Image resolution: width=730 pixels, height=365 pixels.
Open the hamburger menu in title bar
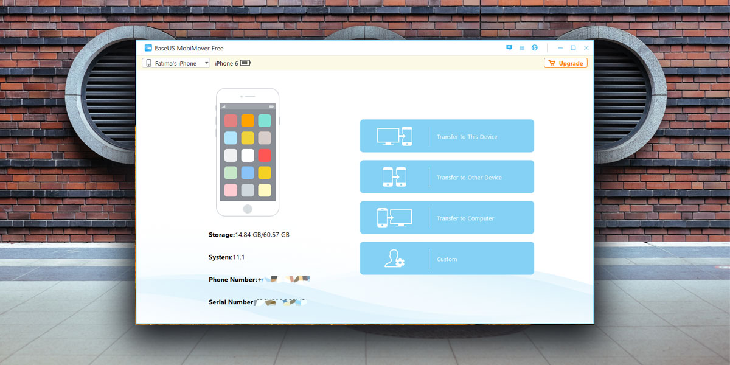coord(522,48)
